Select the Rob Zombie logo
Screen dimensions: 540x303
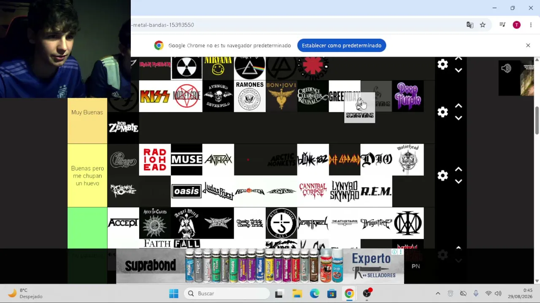[123, 128]
